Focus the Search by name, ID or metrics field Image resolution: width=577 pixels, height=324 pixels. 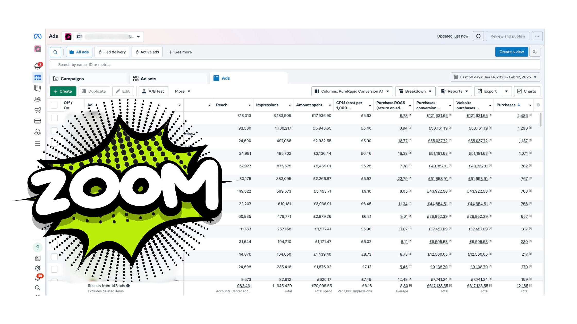(295, 65)
